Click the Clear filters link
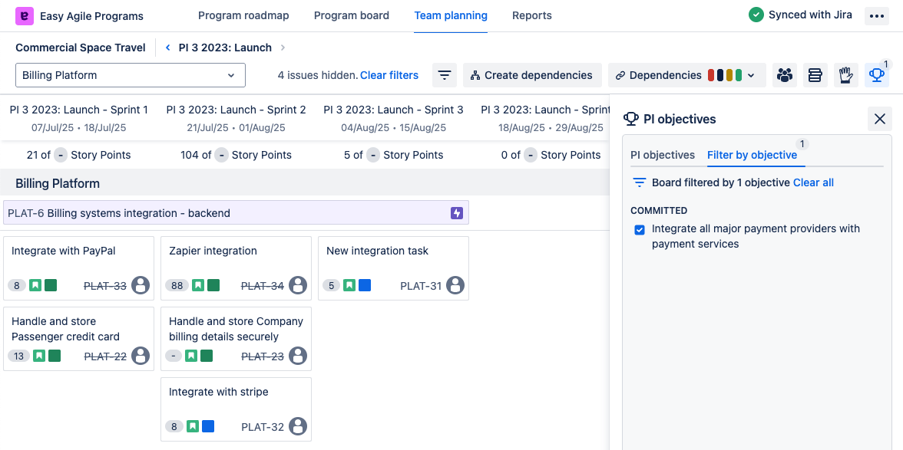Image resolution: width=903 pixels, height=450 pixels. point(389,75)
